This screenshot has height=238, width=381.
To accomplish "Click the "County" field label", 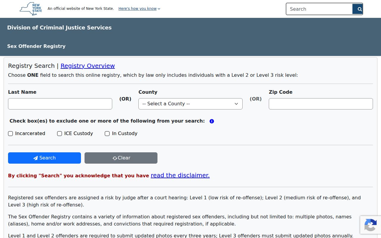I will (x=148, y=92).
